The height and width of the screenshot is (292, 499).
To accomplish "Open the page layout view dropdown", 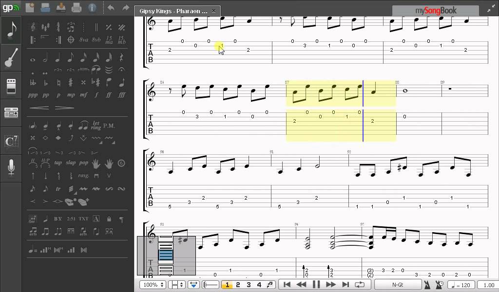I will tap(177, 285).
